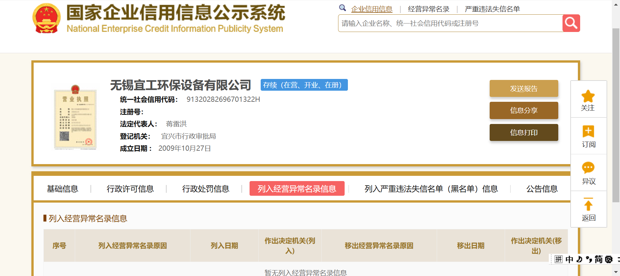Switch to the 行政处罚信息 tab
Image resolution: width=620 pixels, height=276 pixels.
206,189
